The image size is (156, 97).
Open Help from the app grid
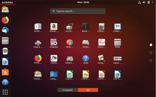coord(86,58)
